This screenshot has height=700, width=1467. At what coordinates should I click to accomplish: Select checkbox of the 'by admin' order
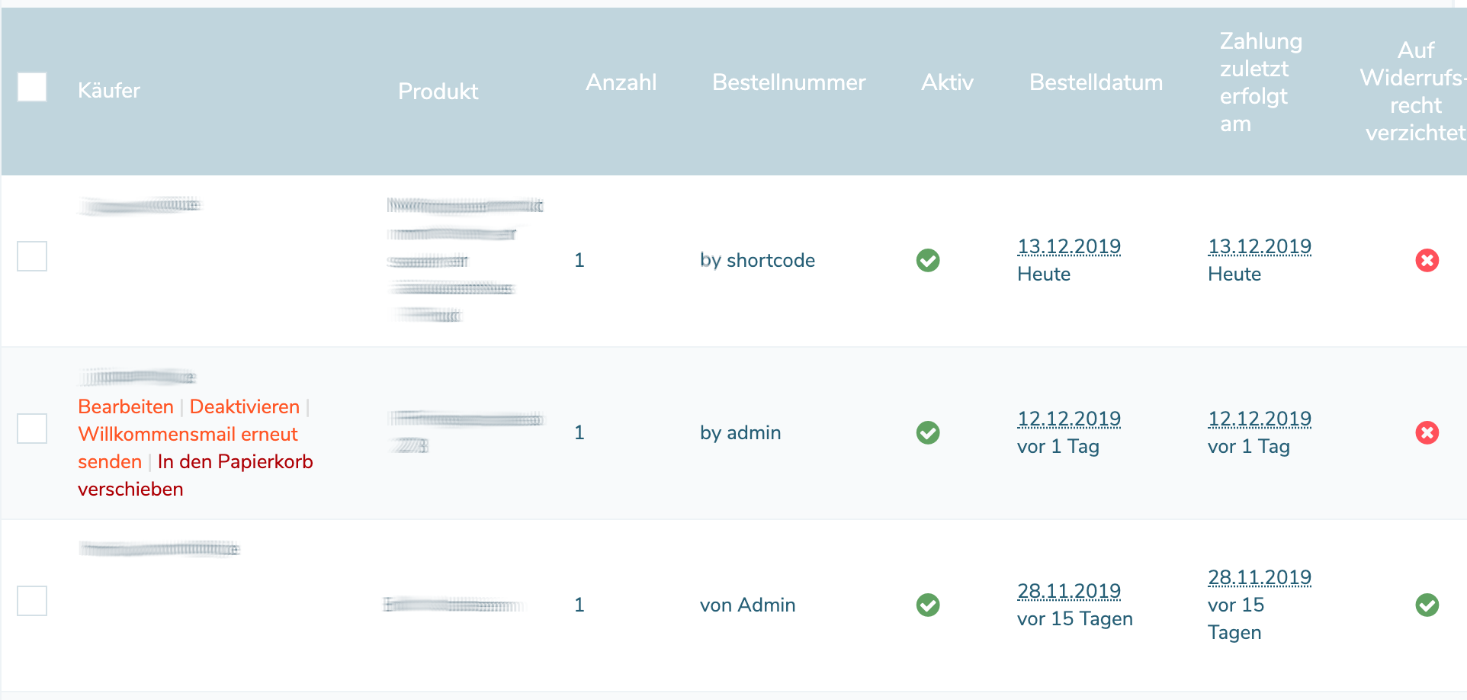click(32, 429)
